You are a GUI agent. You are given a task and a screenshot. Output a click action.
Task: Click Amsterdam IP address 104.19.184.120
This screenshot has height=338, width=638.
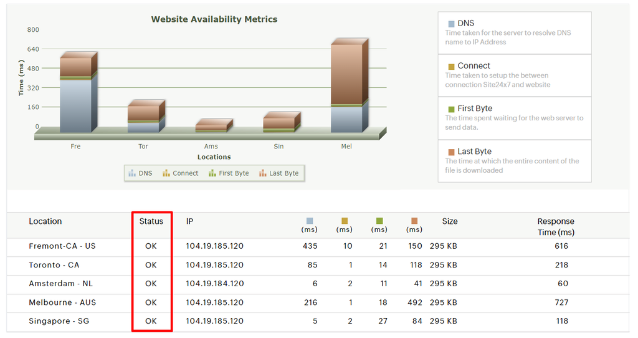(x=215, y=284)
